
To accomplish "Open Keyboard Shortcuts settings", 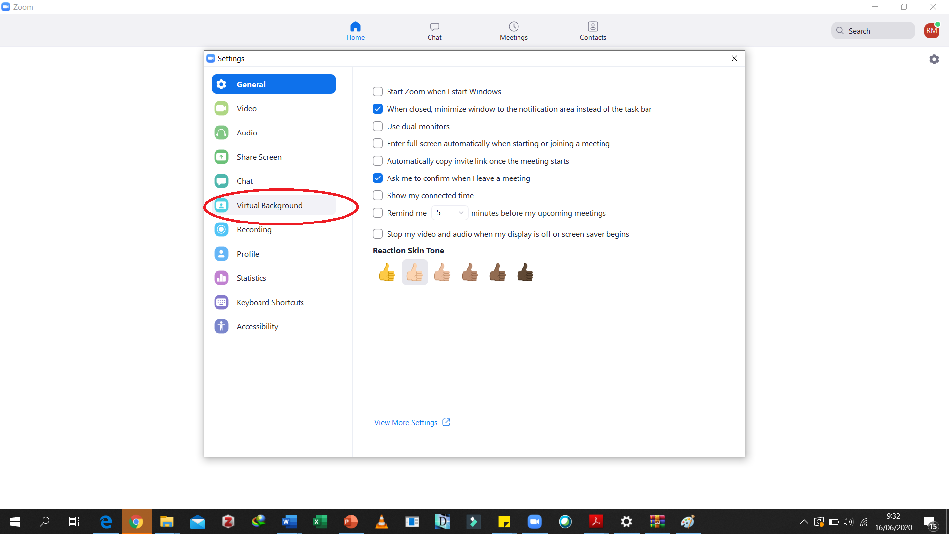I will 270,302.
